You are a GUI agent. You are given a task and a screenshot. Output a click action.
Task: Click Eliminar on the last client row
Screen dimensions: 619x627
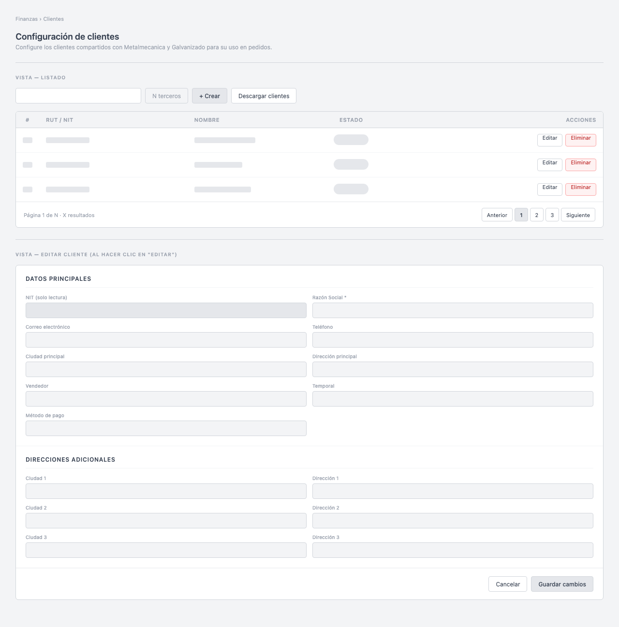click(x=580, y=189)
